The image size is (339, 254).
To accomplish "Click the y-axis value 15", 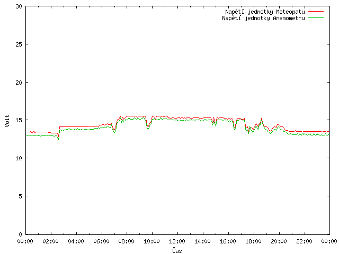I will (x=19, y=120).
